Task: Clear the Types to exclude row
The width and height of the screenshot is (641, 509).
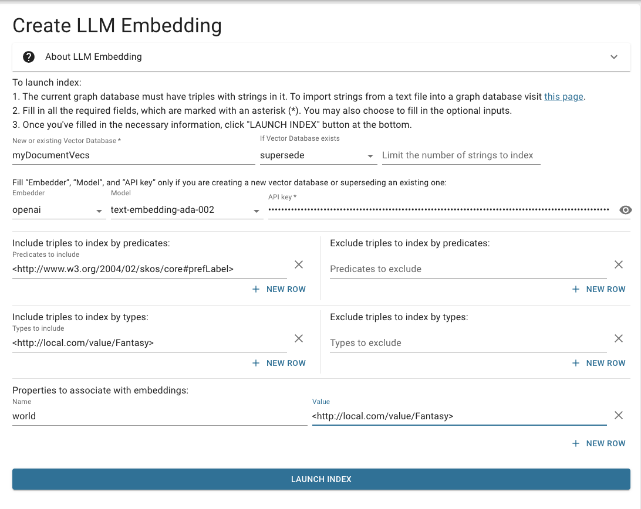Action: click(618, 338)
